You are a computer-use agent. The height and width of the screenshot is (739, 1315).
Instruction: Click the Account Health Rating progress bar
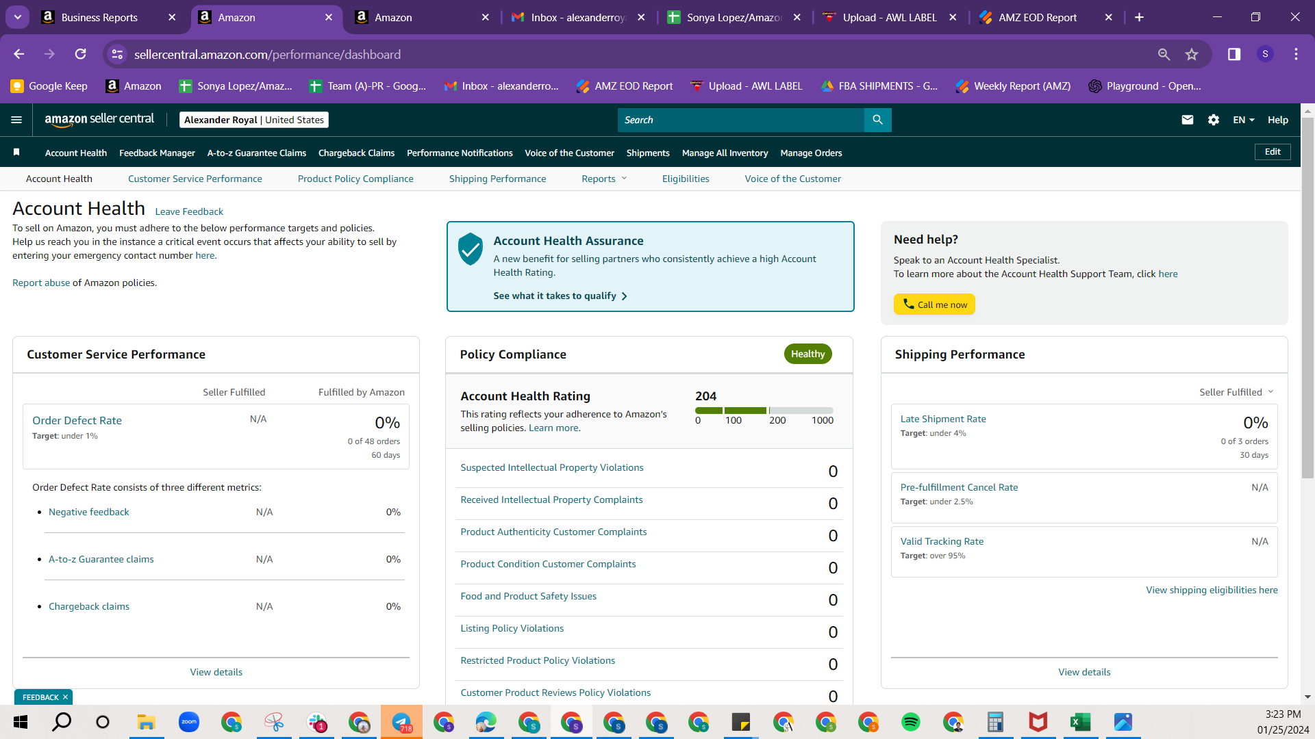click(x=764, y=410)
